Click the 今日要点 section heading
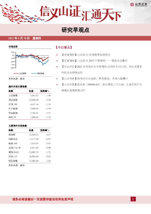Image resolution: width=151 pixels, height=214 pixels. coord(64,48)
